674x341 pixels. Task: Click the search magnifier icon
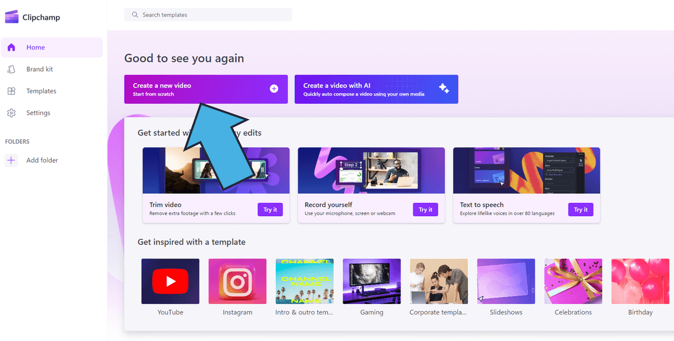[135, 15]
